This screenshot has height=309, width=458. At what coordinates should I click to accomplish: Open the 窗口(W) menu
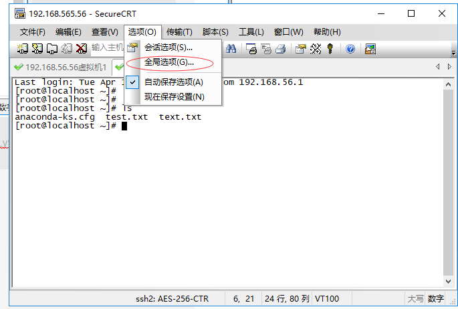289,32
